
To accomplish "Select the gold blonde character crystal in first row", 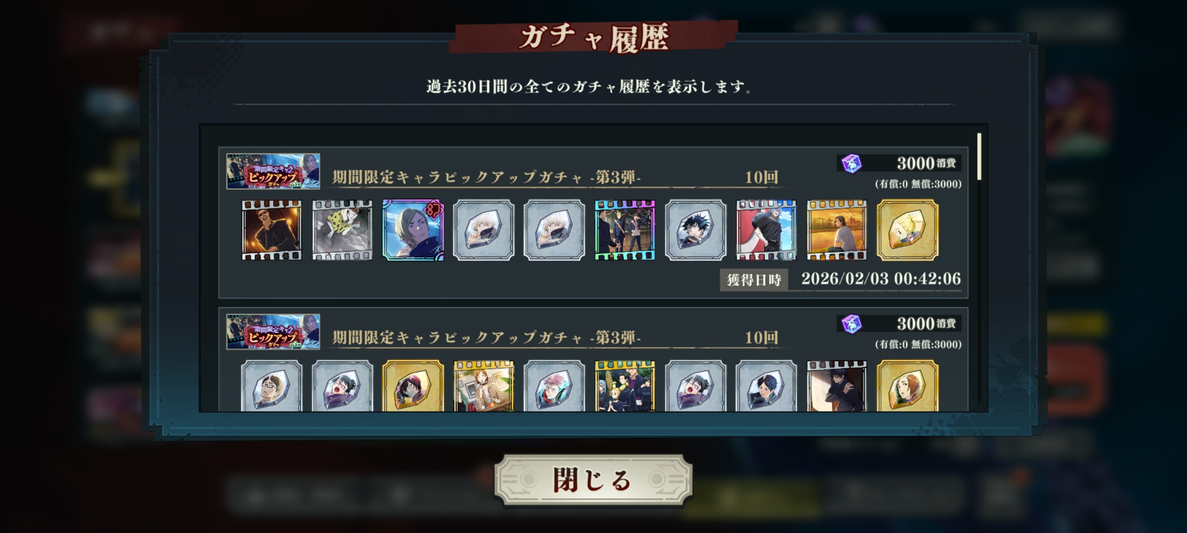I will 907,230.
